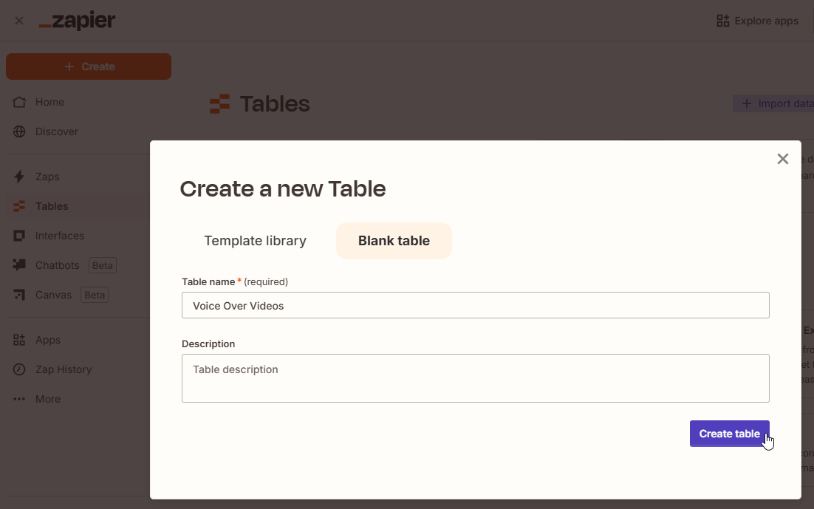Click the Import data button
Image resolution: width=814 pixels, height=509 pixels.
(x=776, y=103)
